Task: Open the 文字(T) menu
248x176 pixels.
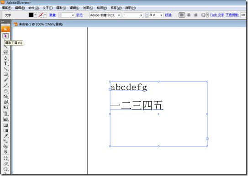Action: coord(47,8)
